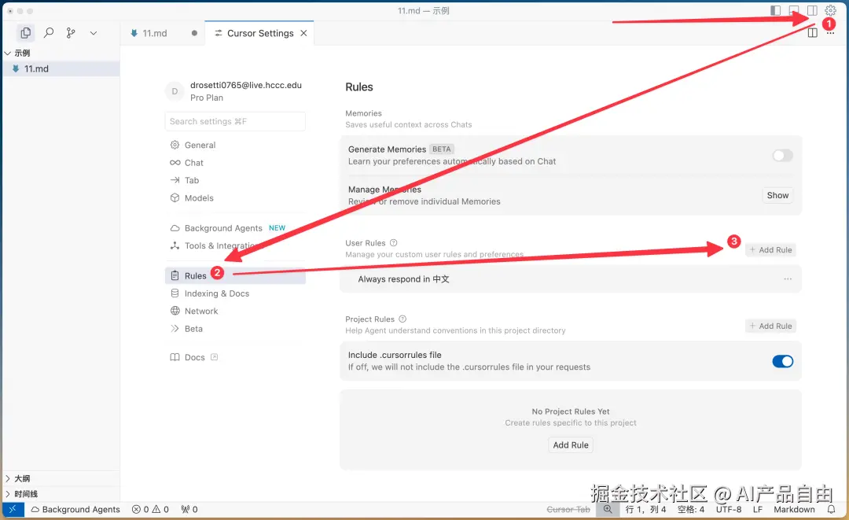Expand the sidebar views chevron dropdown
849x520 pixels.
coord(93,33)
